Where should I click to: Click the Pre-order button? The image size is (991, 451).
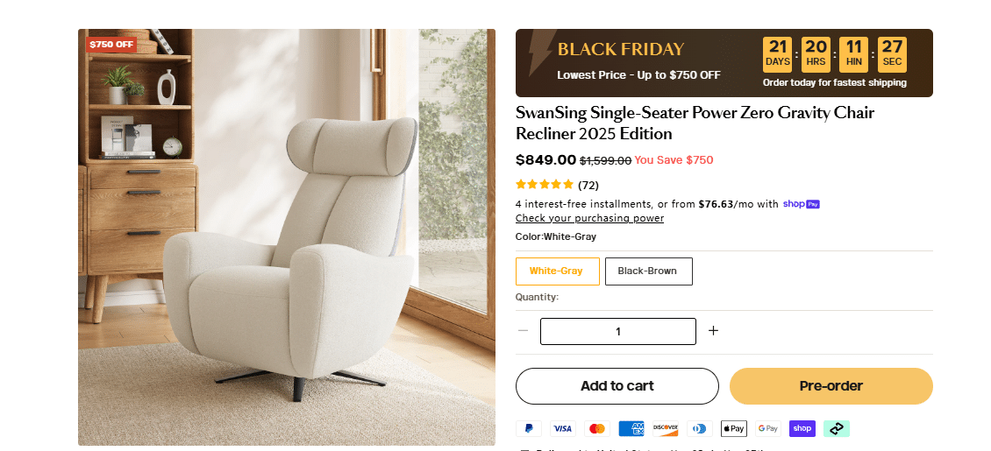831,386
